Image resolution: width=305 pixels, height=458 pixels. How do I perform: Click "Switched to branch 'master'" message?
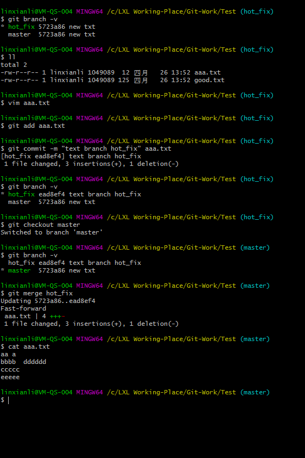coord(52,232)
